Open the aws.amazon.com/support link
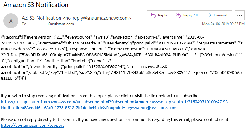This screenshot has width=245, height=133. point(32,125)
